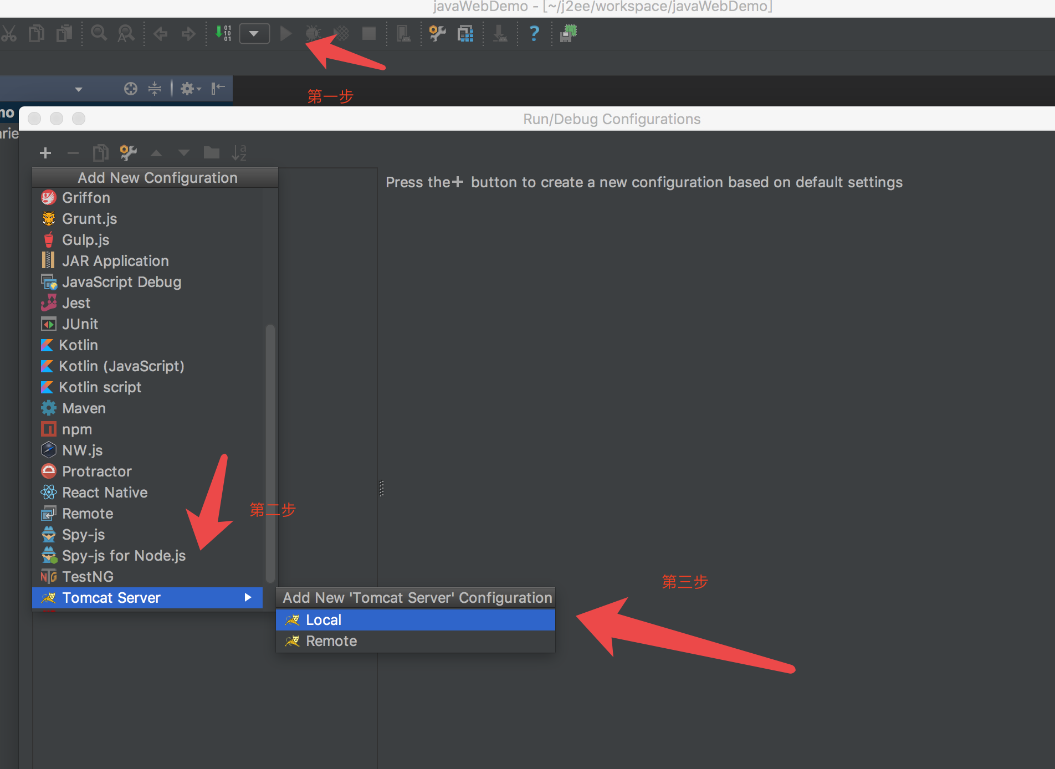Click the Sort Configurations alphabetically icon
This screenshot has width=1055, height=769.
239,152
